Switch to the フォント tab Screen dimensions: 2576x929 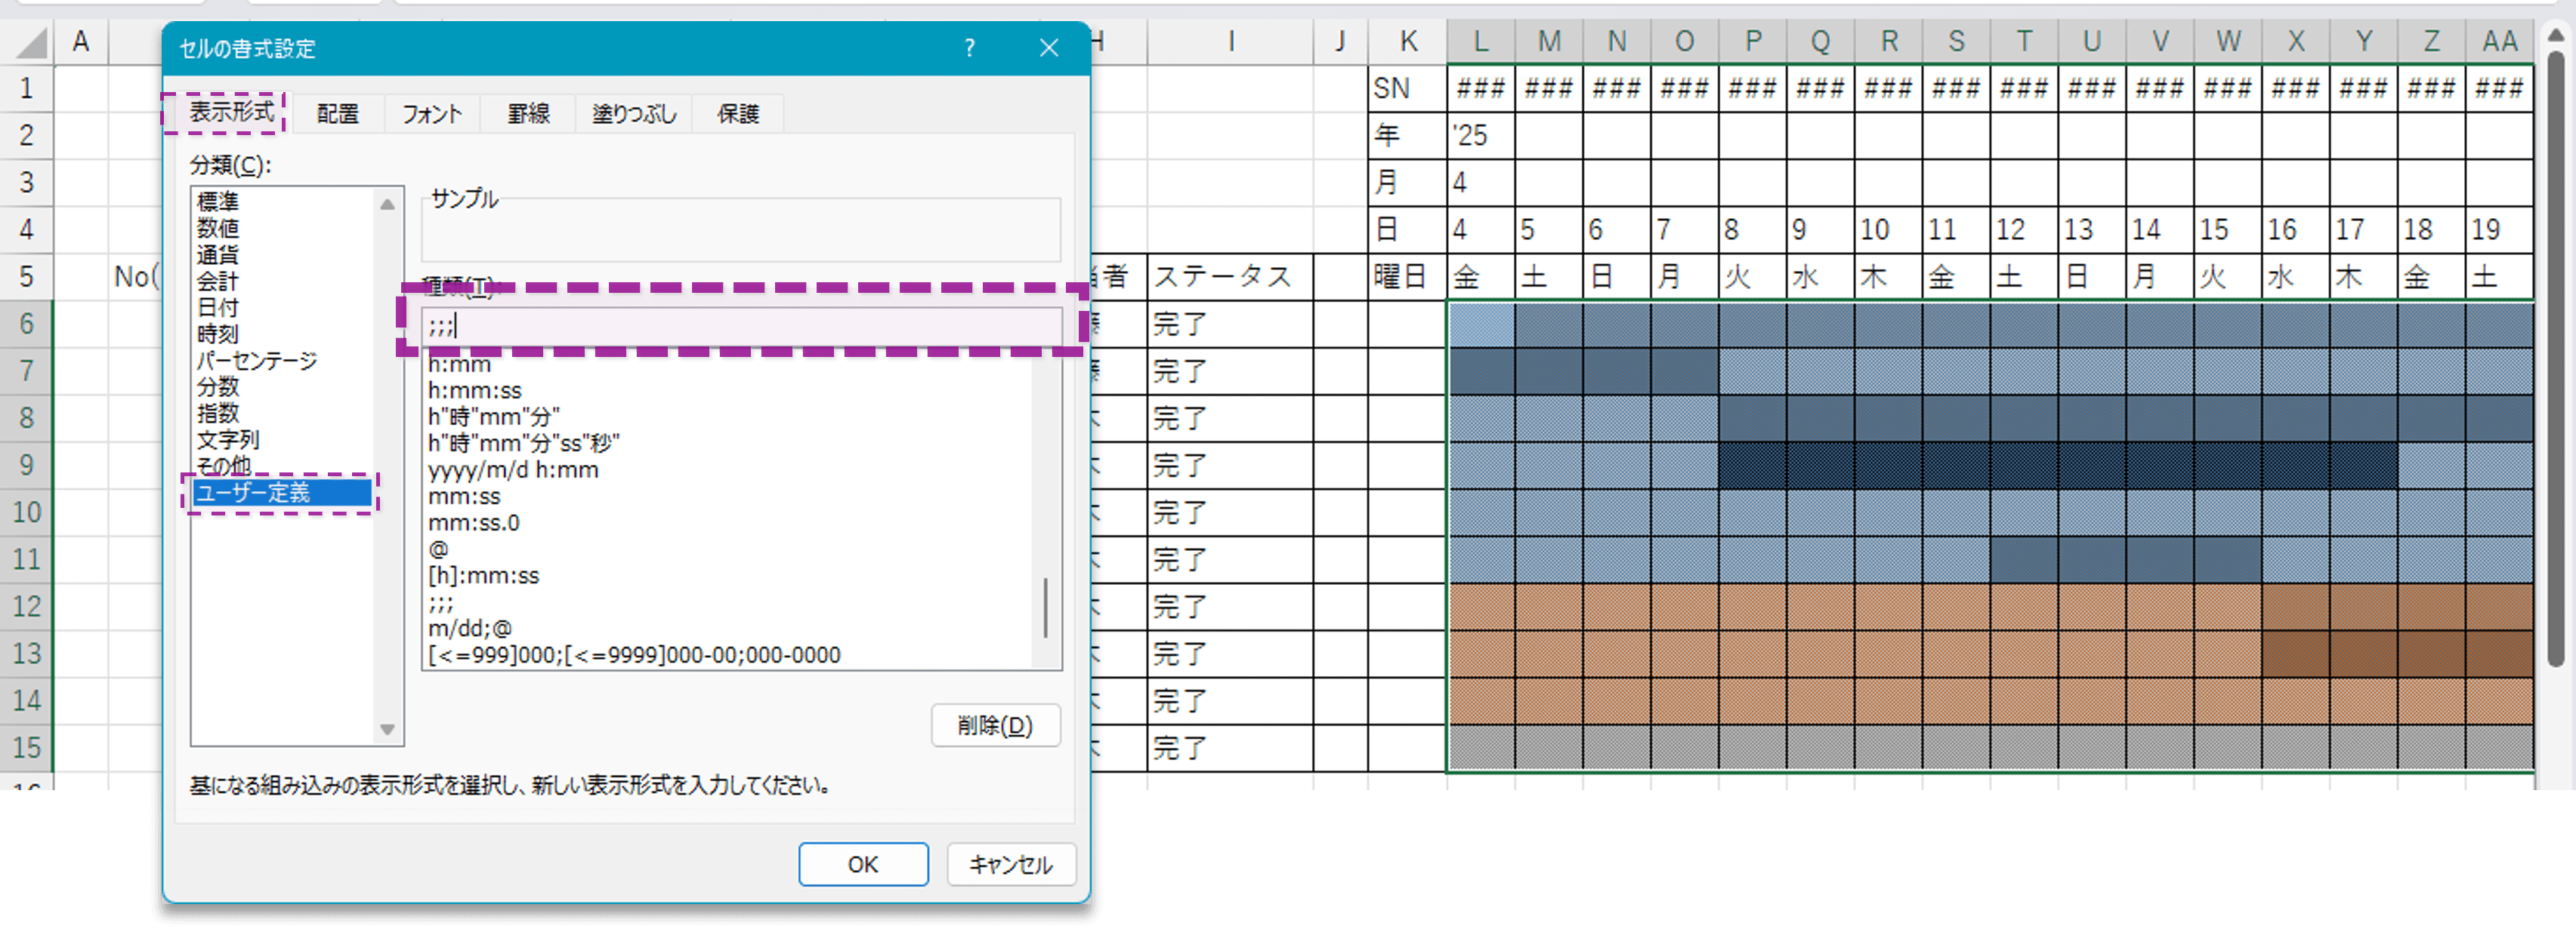click(431, 113)
